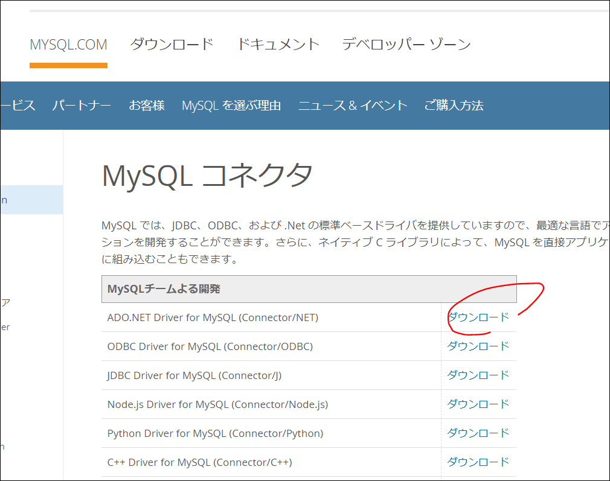Download Node.js Driver for MySQL

click(x=478, y=404)
